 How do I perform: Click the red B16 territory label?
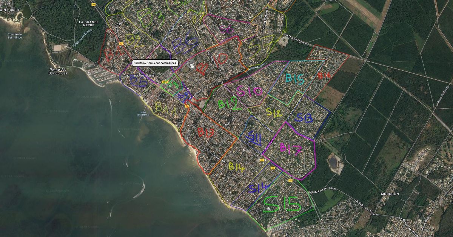pyautogui.click(x=324, y=76)
